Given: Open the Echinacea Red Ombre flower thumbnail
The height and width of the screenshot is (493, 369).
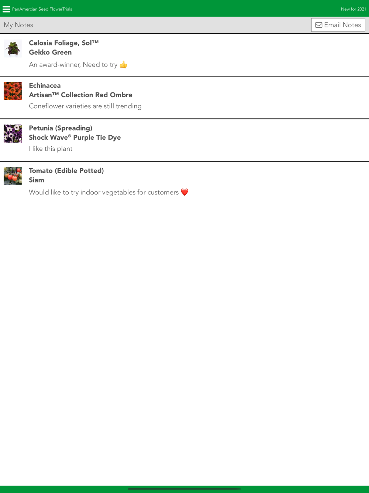Looking at the screenshot, I should click(13, 91).
